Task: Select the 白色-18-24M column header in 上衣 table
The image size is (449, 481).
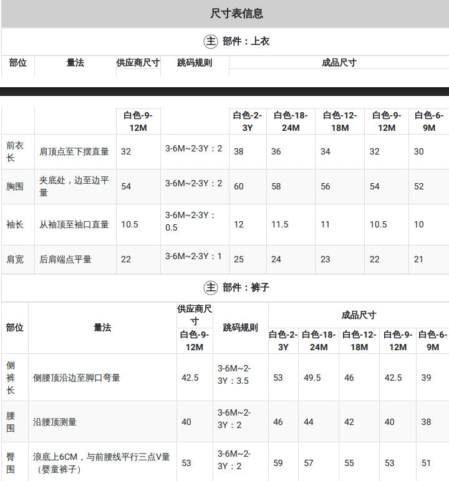Action: [x=291, y=121]
